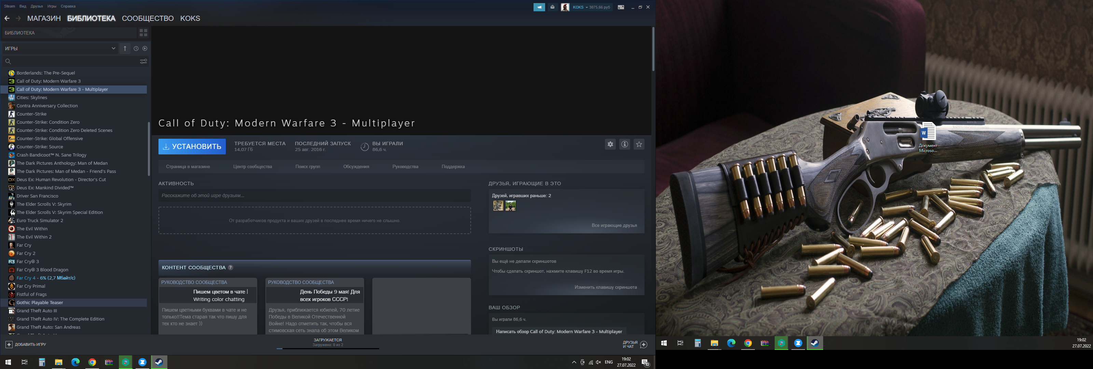Screen dimensions: 1093x369
Task: Show recently played clock filter
Action: pyautogui.click(x=136, y=49)
